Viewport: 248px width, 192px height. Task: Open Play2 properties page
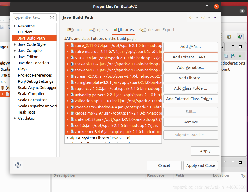tap(23, 69)
